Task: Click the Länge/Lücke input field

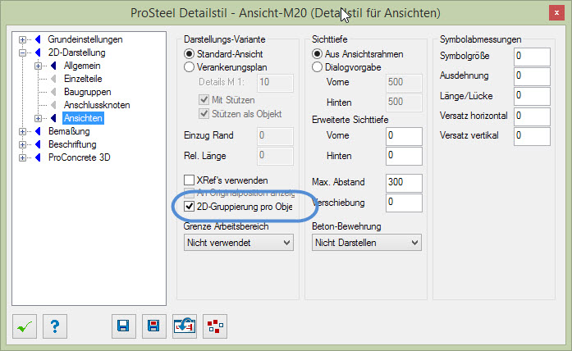Action: (x=532, y=97)
